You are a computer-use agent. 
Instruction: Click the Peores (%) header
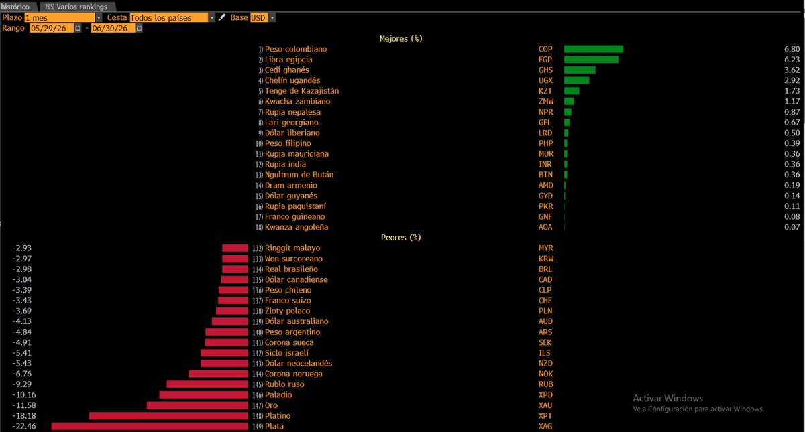[400, 238]
